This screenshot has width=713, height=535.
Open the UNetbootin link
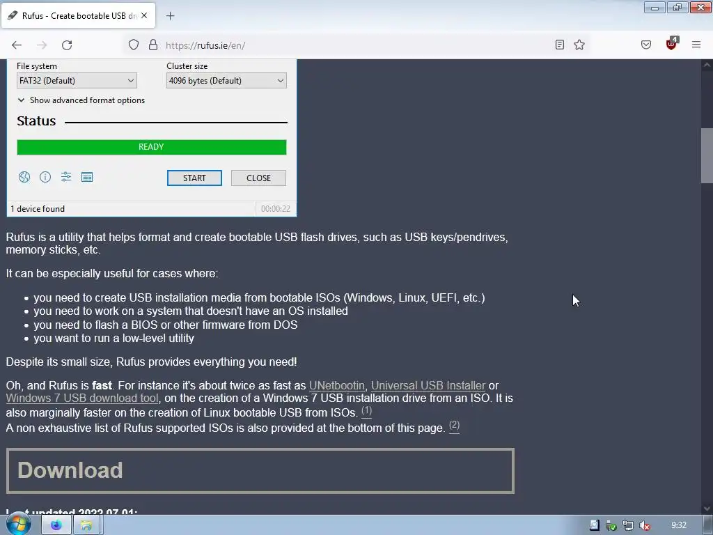337,385
